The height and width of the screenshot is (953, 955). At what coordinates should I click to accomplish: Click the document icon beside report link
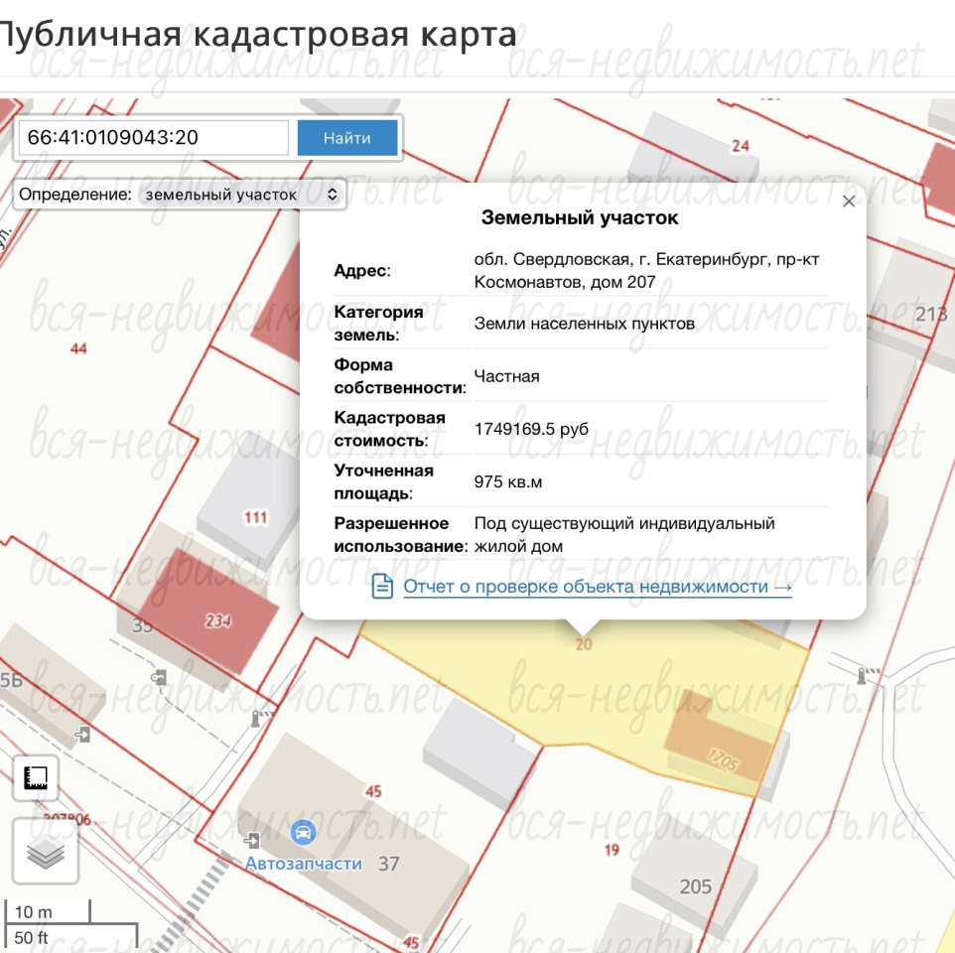pyautogui.click(x=382, y=587)
